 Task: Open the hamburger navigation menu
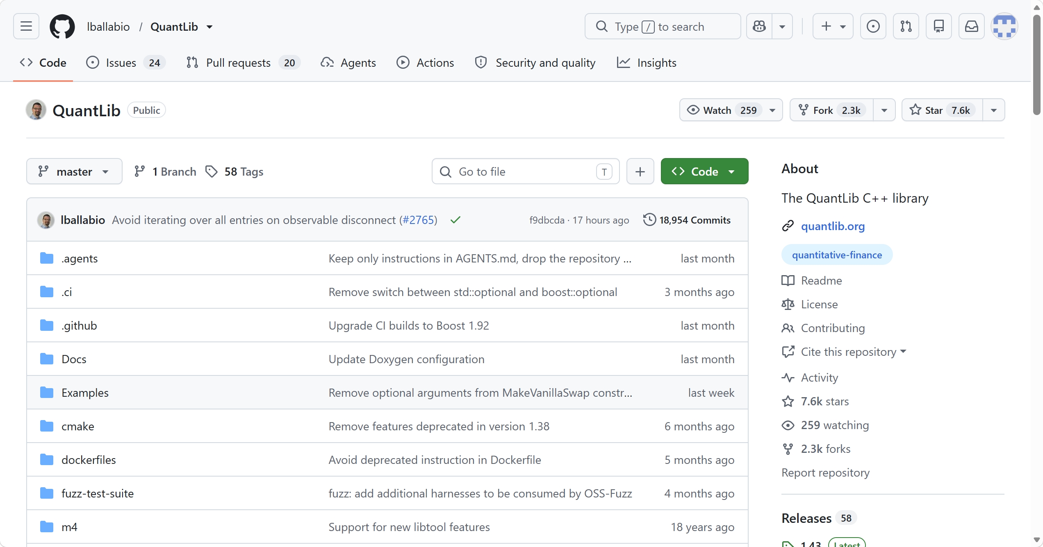26,27
